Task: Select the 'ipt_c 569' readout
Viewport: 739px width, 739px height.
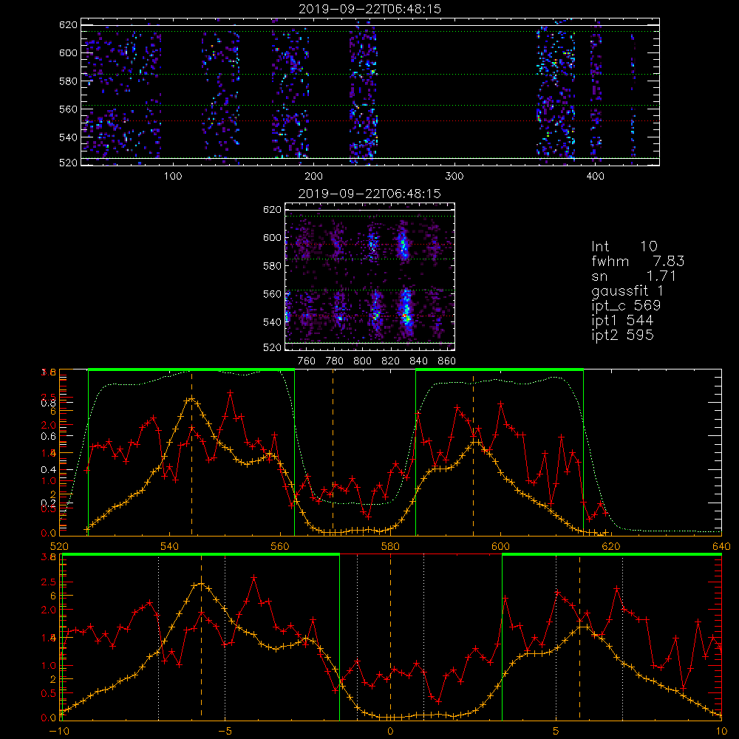Action: 626,305
